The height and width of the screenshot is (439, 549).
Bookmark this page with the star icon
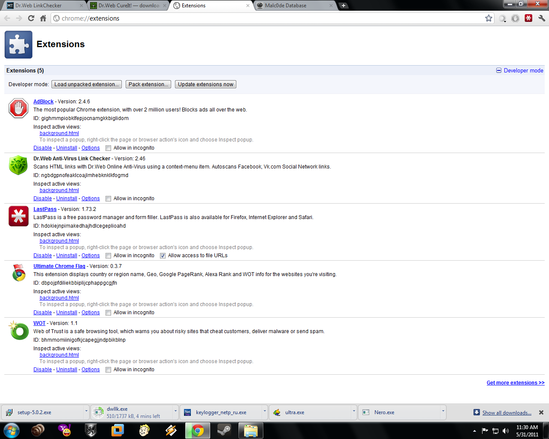pos(489,18)
